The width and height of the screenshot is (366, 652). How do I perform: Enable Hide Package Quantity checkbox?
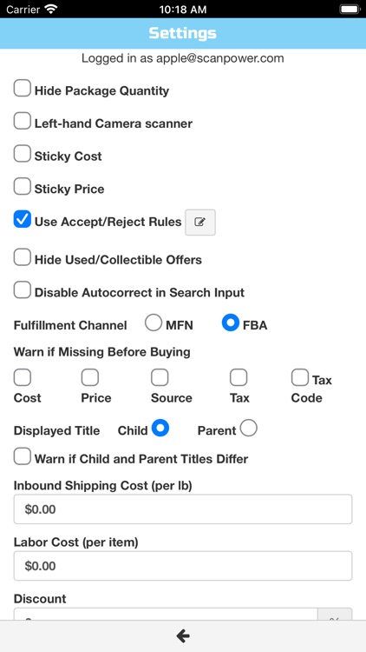22,89
